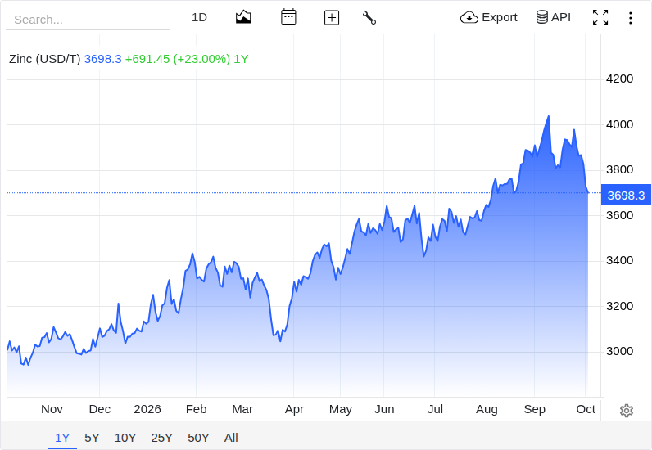Image resolution: width=652 pixels, height=450 pixels.
Task: Open chart settings gear icon
Action: [627, 411]
